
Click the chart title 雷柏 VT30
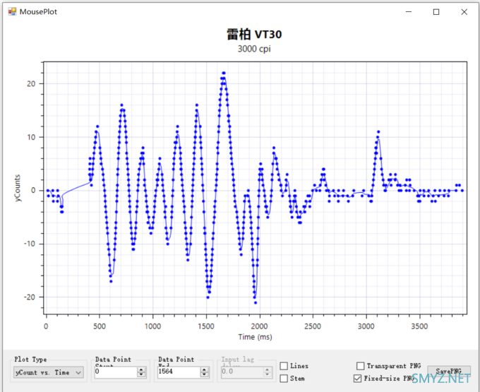click(254, 35)
